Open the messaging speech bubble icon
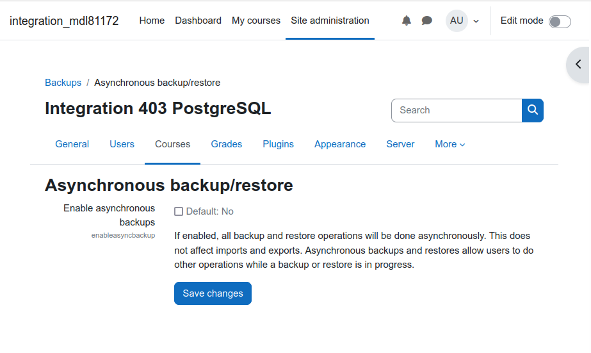The height and width of the screenshot is (353, 591). coord(426,21)
